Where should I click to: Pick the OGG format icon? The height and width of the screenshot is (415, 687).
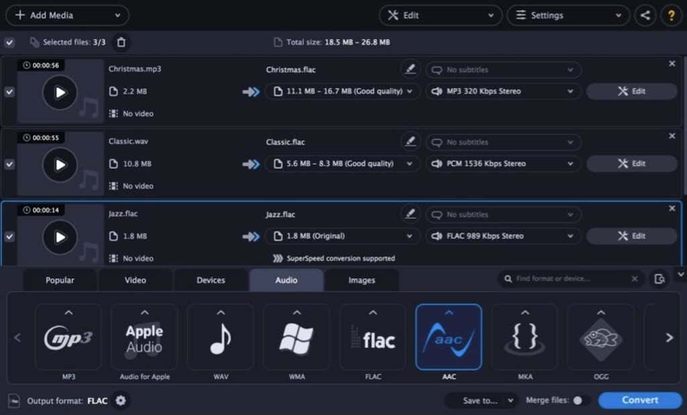[600, 337]
